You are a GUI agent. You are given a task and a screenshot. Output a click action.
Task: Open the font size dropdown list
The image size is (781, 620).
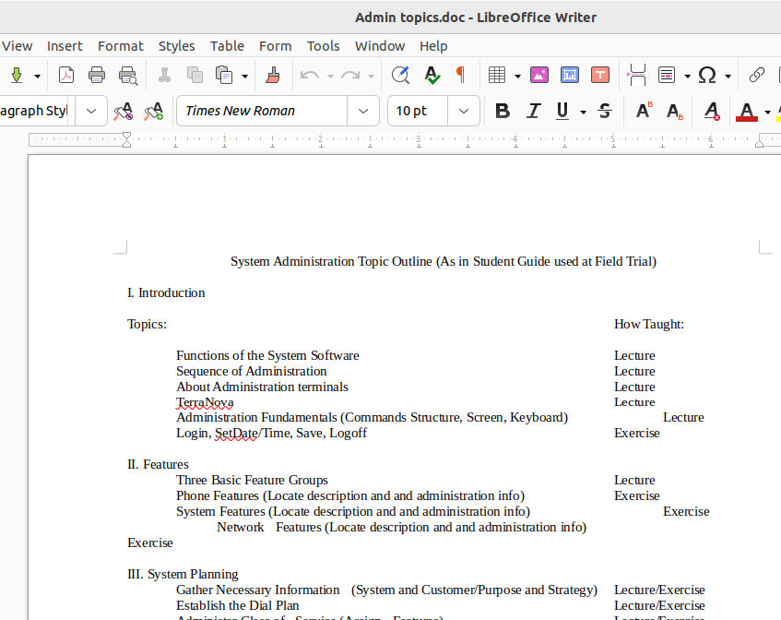click(x=464, y=111)
